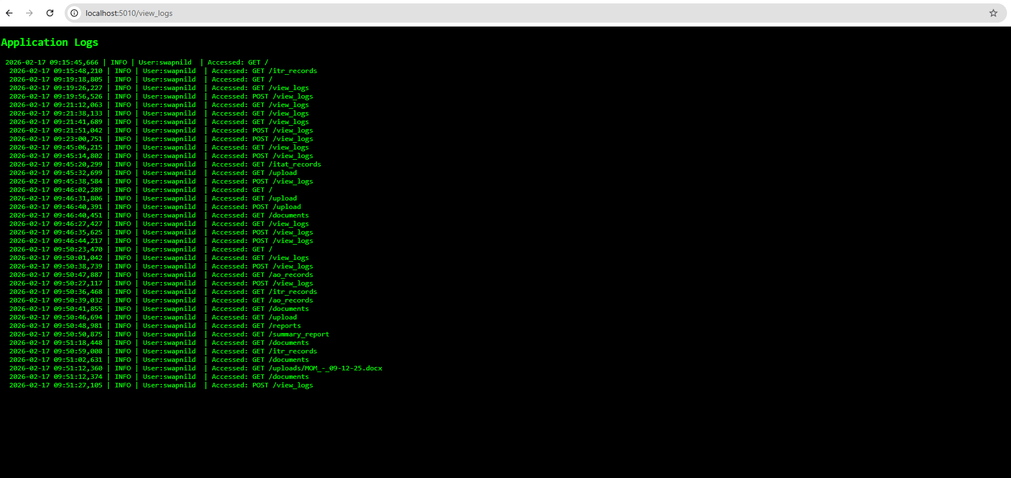Click the first log timestamp 09:15:45,666
The image size is (1011, 478).
point(52,62)
